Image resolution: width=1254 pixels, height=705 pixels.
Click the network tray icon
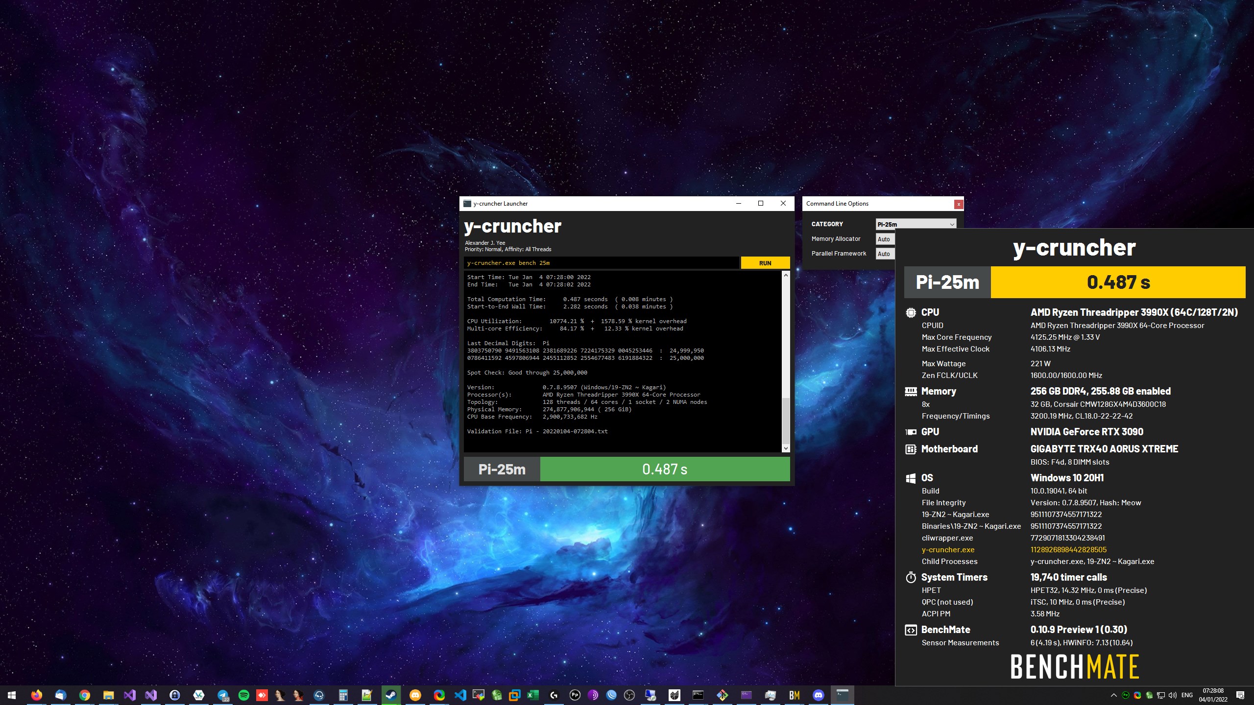[x=1160, y=695]
